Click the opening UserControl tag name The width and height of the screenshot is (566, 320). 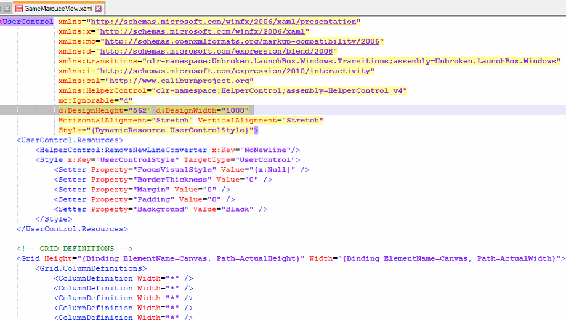28,22
